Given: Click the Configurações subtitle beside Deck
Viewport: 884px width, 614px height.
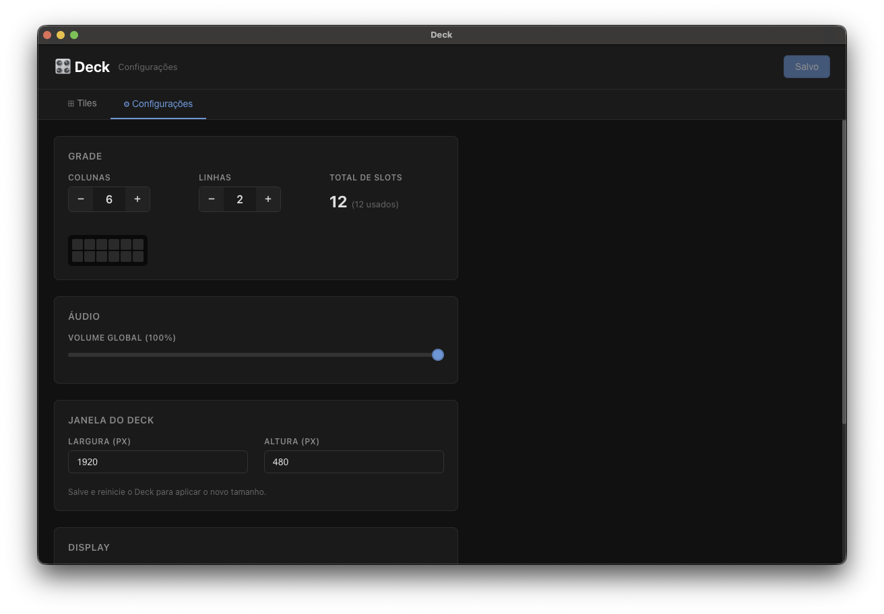Looking at the screenshot, I should tap(148, 67).
